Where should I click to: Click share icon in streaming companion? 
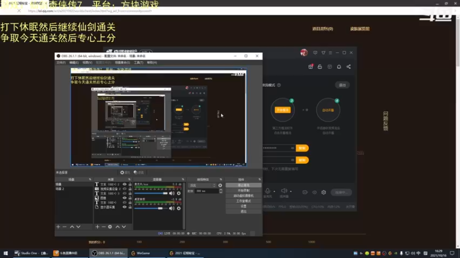[x=348, y=67]
